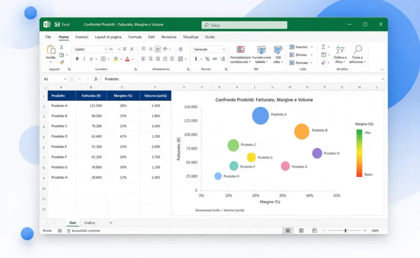
Task: Switch to Page Layout view in status bar
Action: tap(301, 231)
